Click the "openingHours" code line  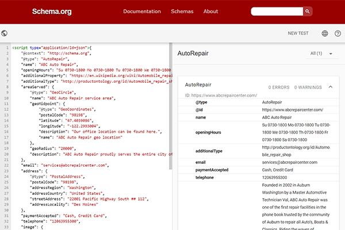(96, 70)
